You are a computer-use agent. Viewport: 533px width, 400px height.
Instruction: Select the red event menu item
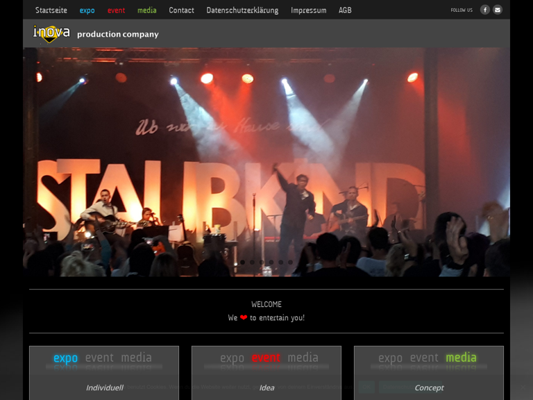[x=116, y=10]
